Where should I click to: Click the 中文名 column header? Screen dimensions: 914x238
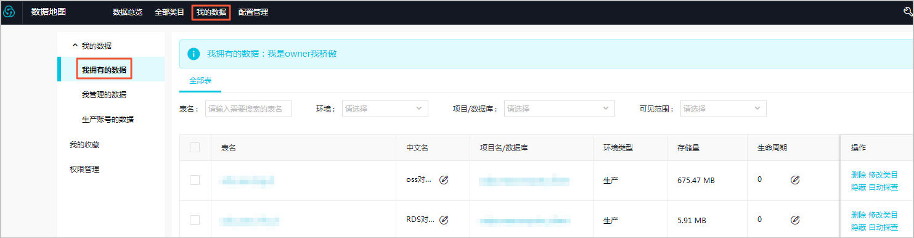click(417, 148)
